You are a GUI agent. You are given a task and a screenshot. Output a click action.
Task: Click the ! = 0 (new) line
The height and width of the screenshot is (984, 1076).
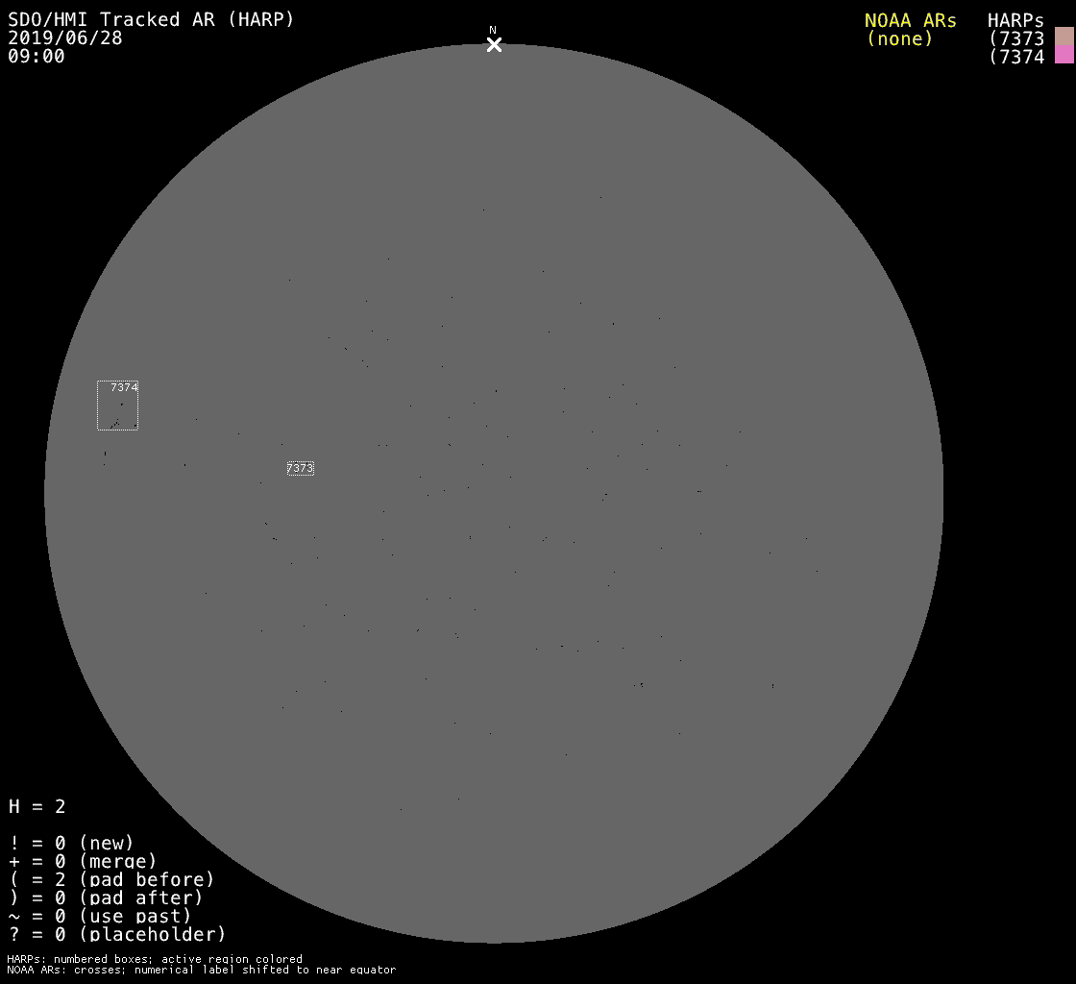71,843
